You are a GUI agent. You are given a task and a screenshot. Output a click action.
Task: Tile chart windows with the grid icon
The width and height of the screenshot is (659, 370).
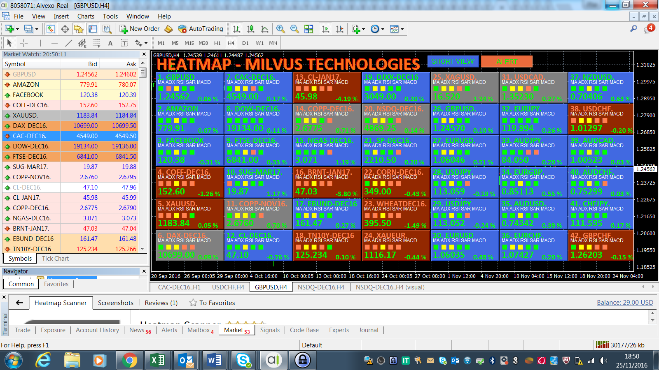pos(308,29)
